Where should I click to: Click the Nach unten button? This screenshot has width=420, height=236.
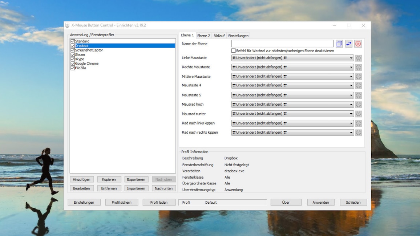tap(163, 188)
